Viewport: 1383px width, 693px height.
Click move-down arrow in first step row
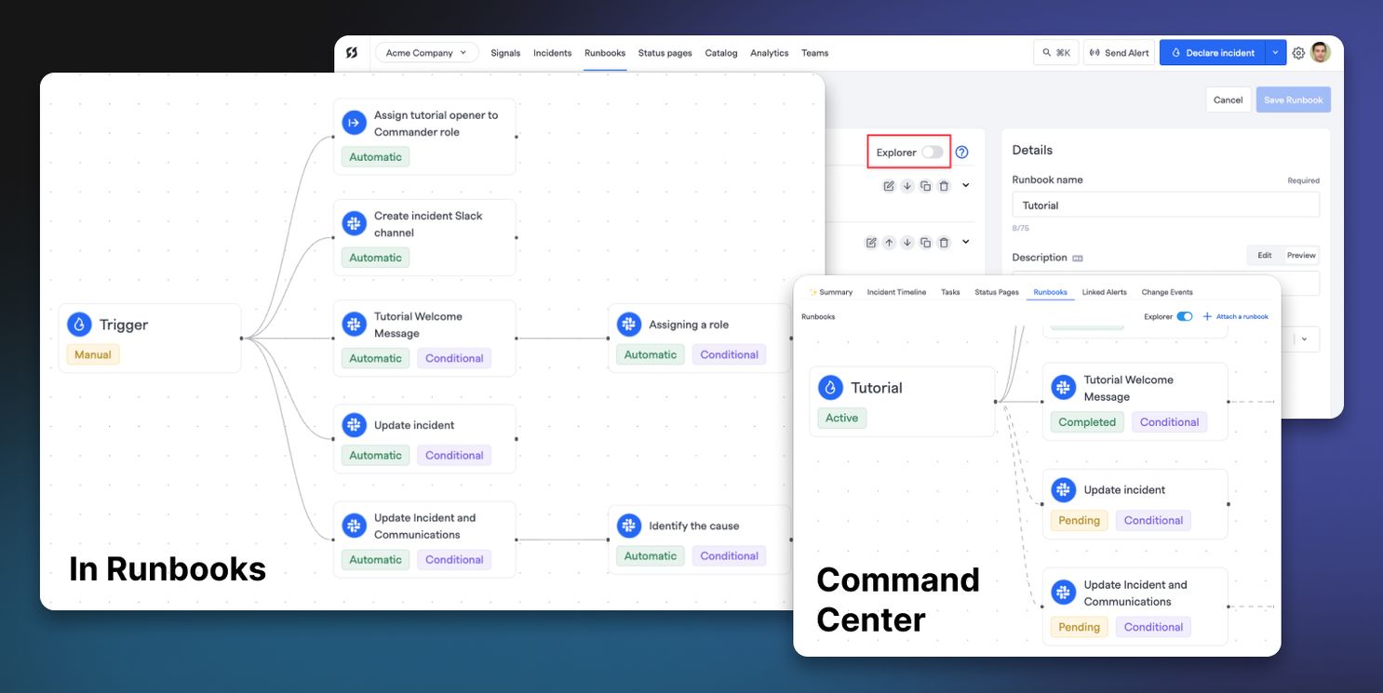[907, 186]
